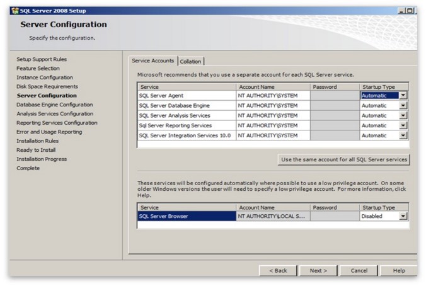Click Installation Progress step
Image resolution: width=426 pixels, height=286 pixels.
click(x=42, y=159)
